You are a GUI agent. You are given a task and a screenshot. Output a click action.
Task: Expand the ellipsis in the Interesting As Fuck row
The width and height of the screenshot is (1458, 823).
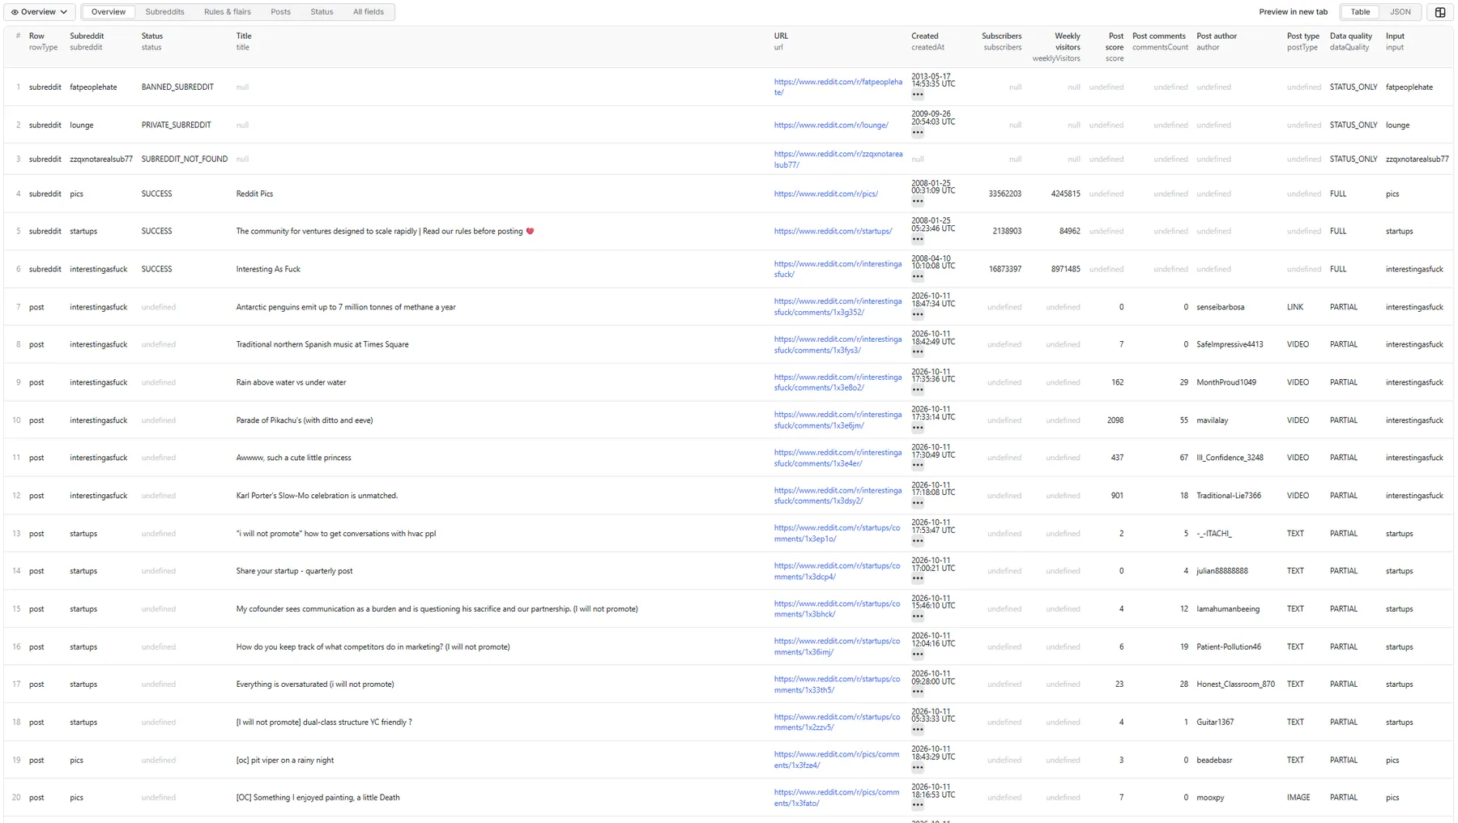tap(918, 277)
